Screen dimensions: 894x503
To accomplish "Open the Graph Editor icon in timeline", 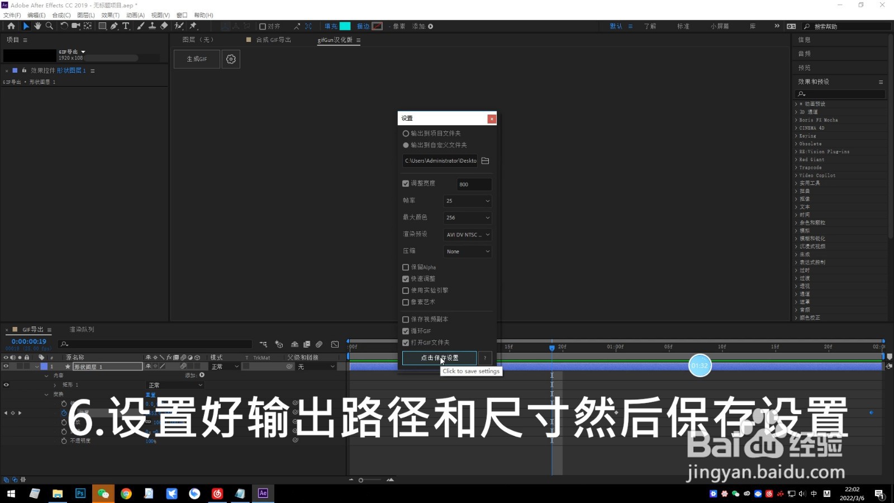I will [x=335, y=344].
